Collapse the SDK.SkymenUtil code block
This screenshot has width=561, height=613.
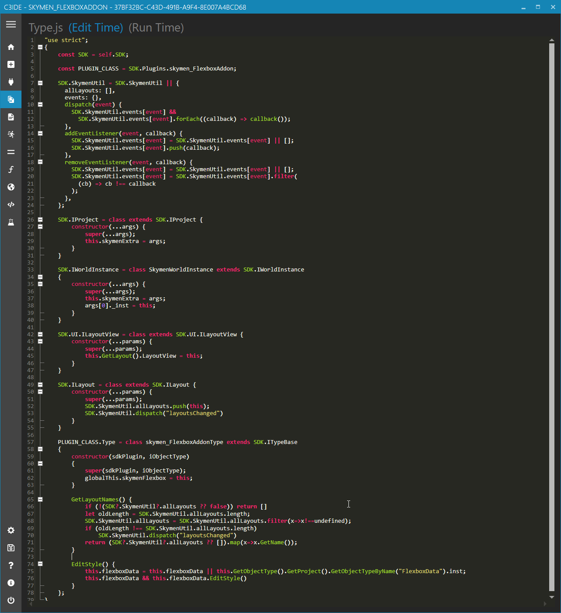[x=40, y=83]
